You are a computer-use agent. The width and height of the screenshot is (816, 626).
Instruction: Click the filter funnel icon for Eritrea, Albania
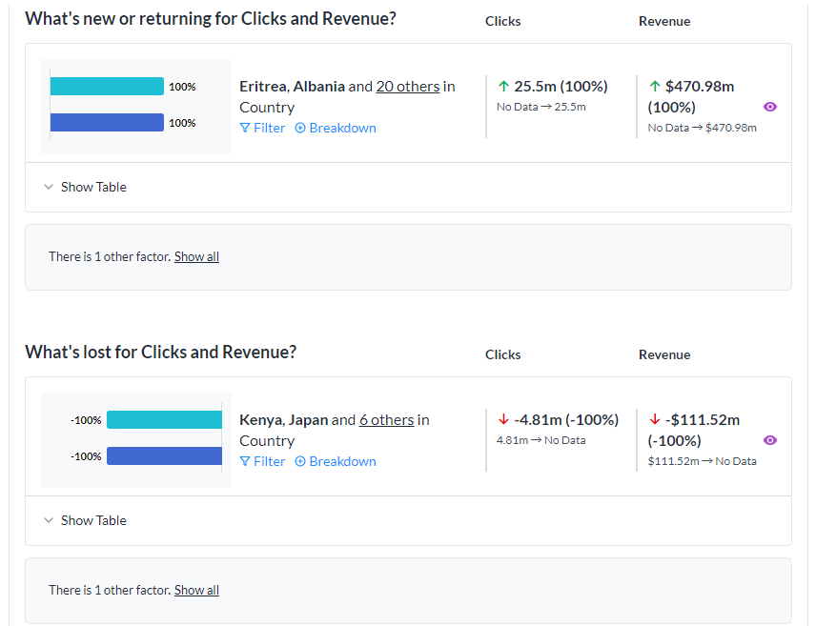click(245, 128)
